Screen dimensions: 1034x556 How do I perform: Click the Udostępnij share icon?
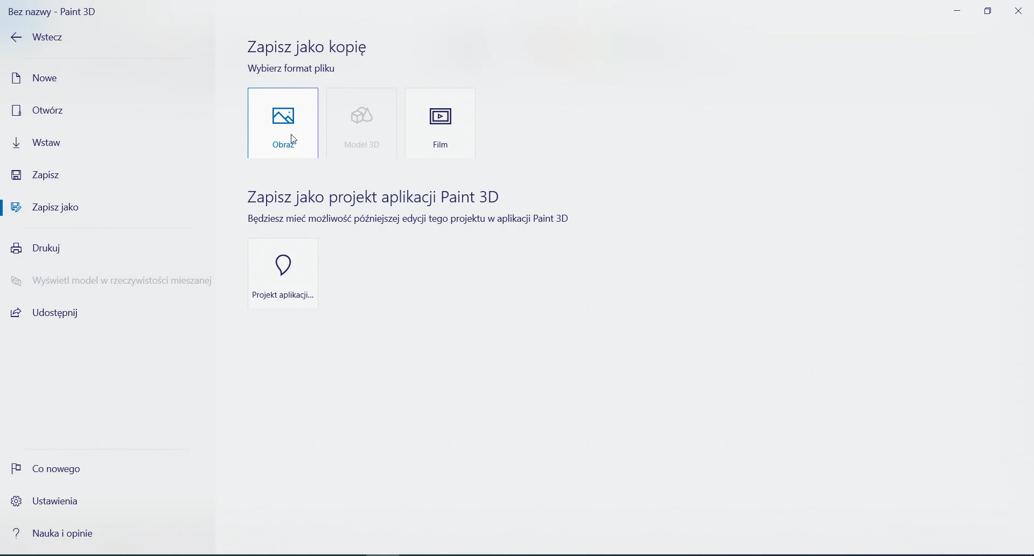(17, 313)
